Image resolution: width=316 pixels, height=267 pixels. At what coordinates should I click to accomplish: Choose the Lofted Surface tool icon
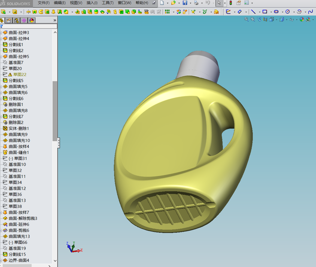pos(53,12)
